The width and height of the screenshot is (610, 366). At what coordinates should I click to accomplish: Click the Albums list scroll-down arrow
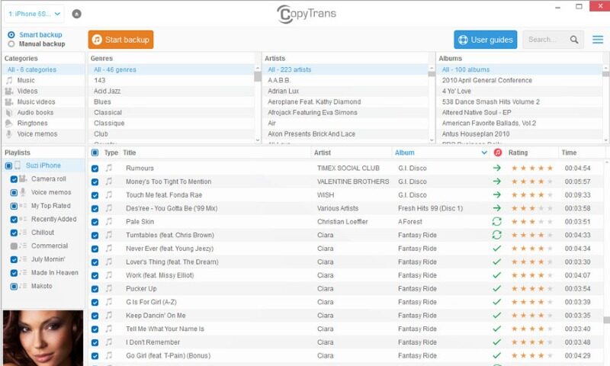click(x=605, y=140)
